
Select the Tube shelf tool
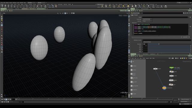coord(8,6)
